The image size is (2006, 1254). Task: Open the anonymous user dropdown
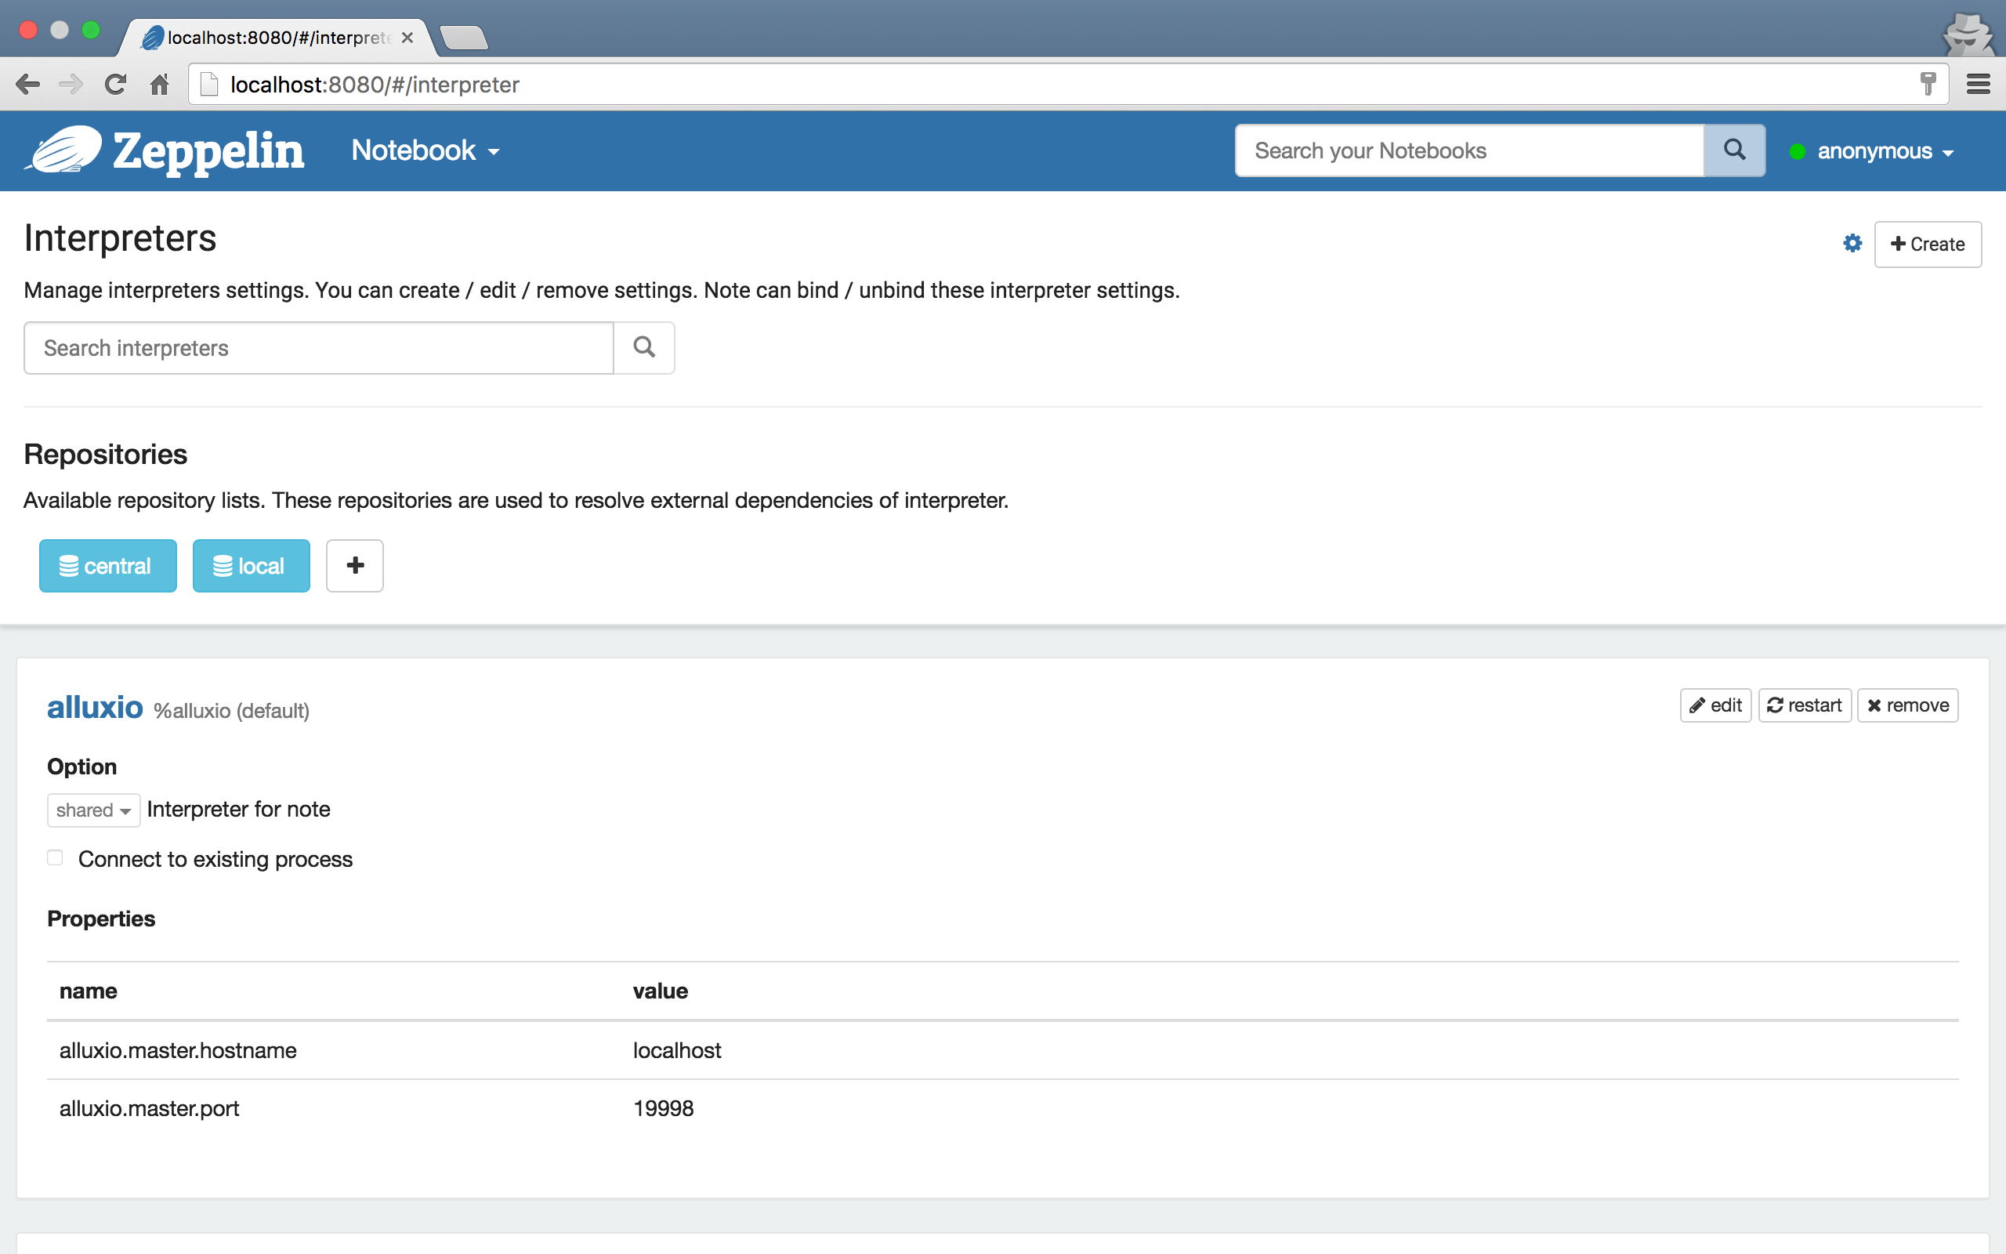(x=1883, y=151)
